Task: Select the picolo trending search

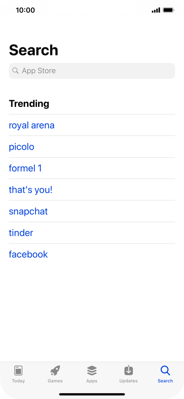Action: (x=22, y=147)
